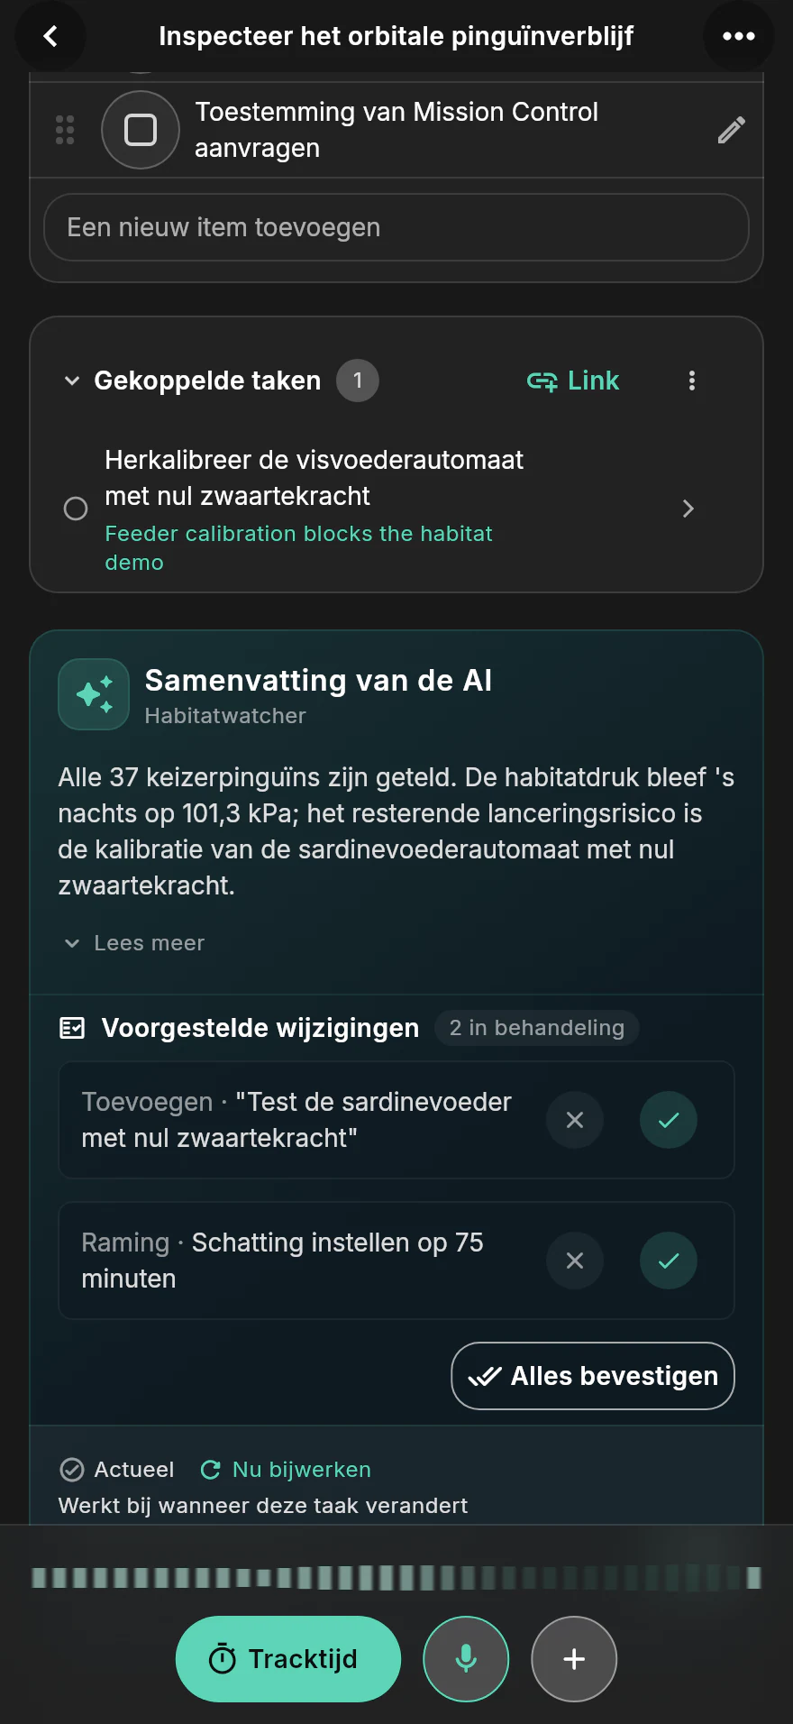Open the linked visvoederautomaat task chevron
Viewport: 793px width, 1724px height.
pos(688,509)
